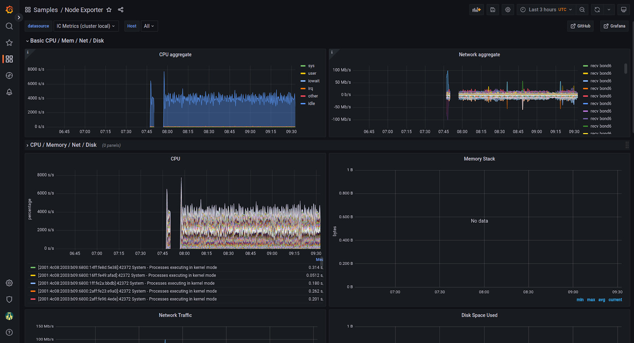
Task: Open the Explore compass icon
Action: (x=9, y=76)
